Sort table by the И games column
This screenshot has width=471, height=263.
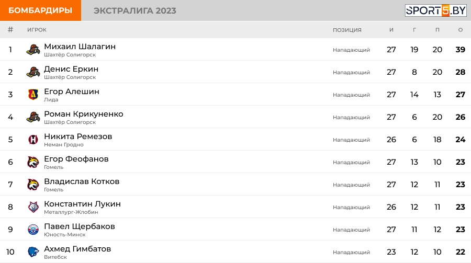pyautogui.click(x=391, y=30)
